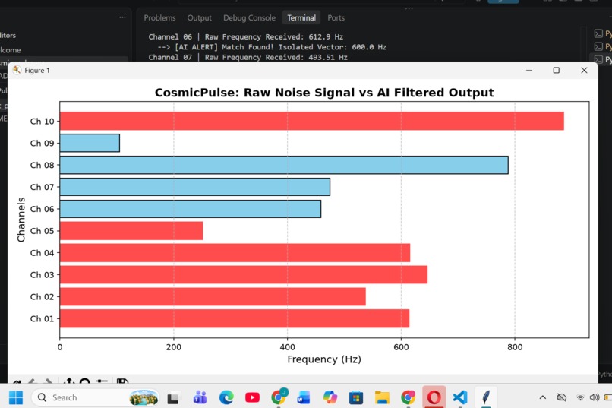Click the cloud sync-off tray icon
This screenshot has width=612, height=408.
[x=561, y=398]
